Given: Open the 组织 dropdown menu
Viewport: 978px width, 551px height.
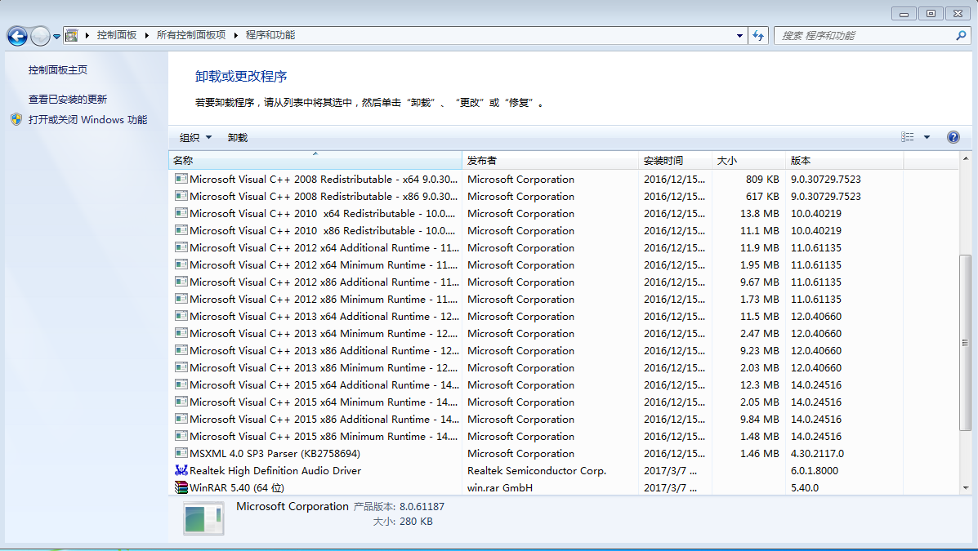Looking at the screenshot, I should point(195,138).
